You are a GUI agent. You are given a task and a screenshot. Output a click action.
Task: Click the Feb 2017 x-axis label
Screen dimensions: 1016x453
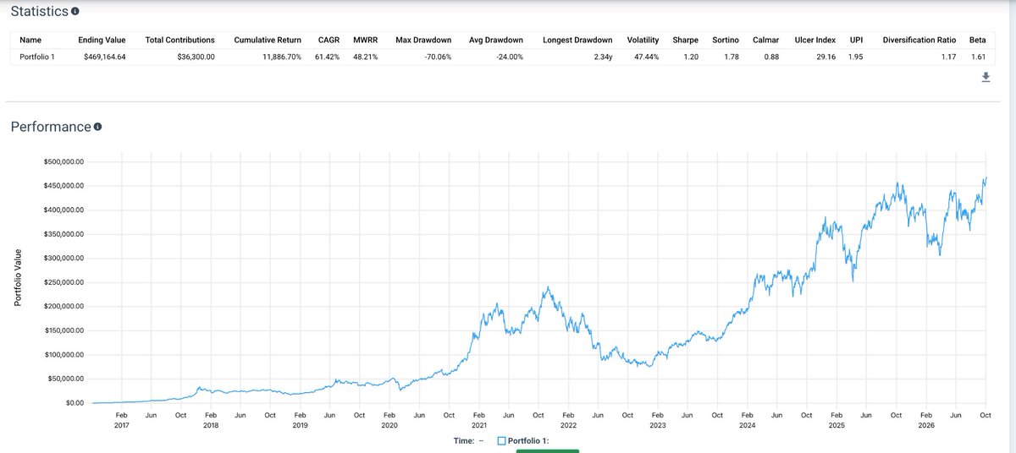click(121, 420)
